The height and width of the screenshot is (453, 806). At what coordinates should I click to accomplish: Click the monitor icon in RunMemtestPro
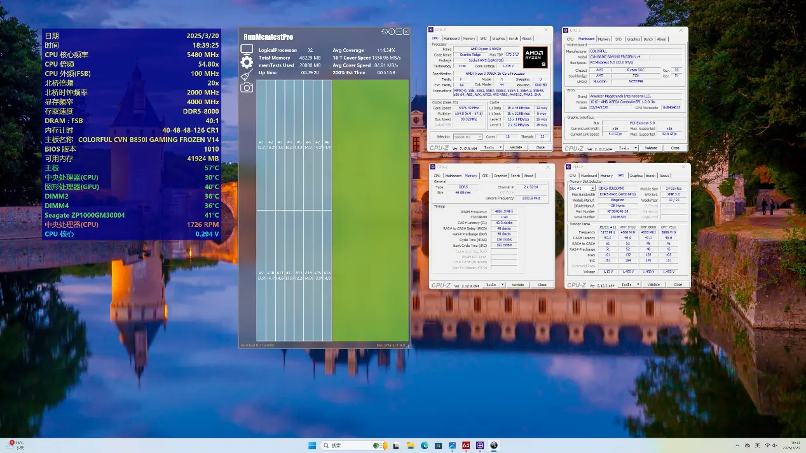pos(247,49)
